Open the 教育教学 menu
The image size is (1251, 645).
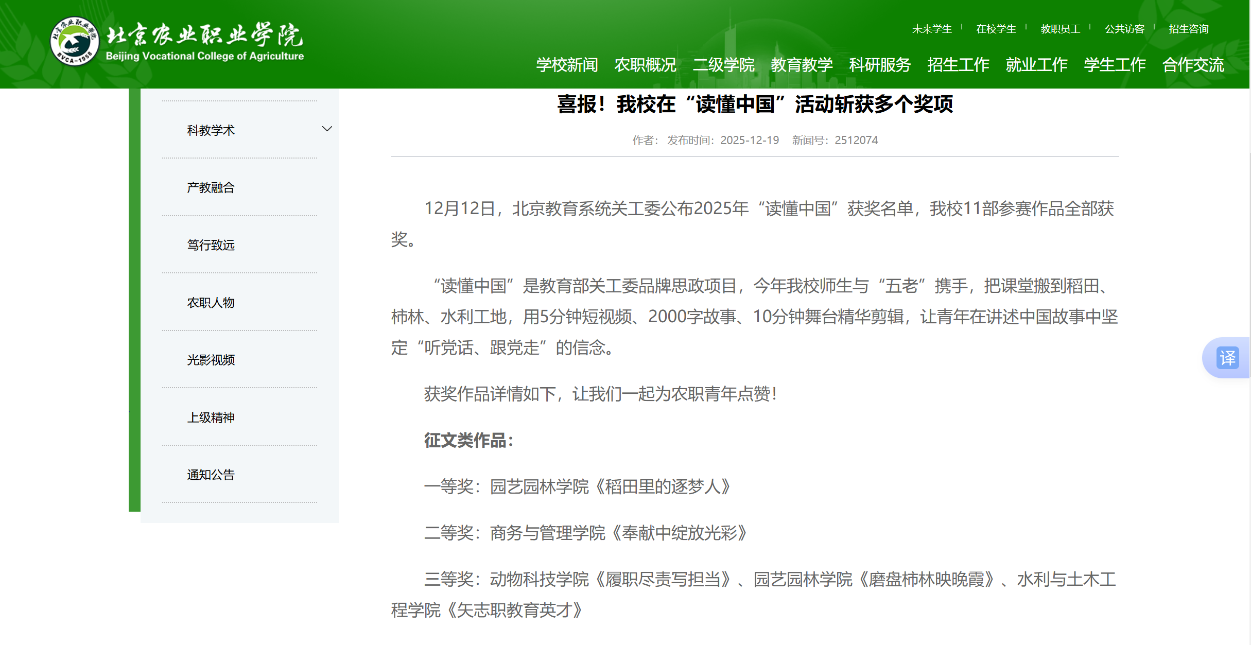[x=802, y=65]
